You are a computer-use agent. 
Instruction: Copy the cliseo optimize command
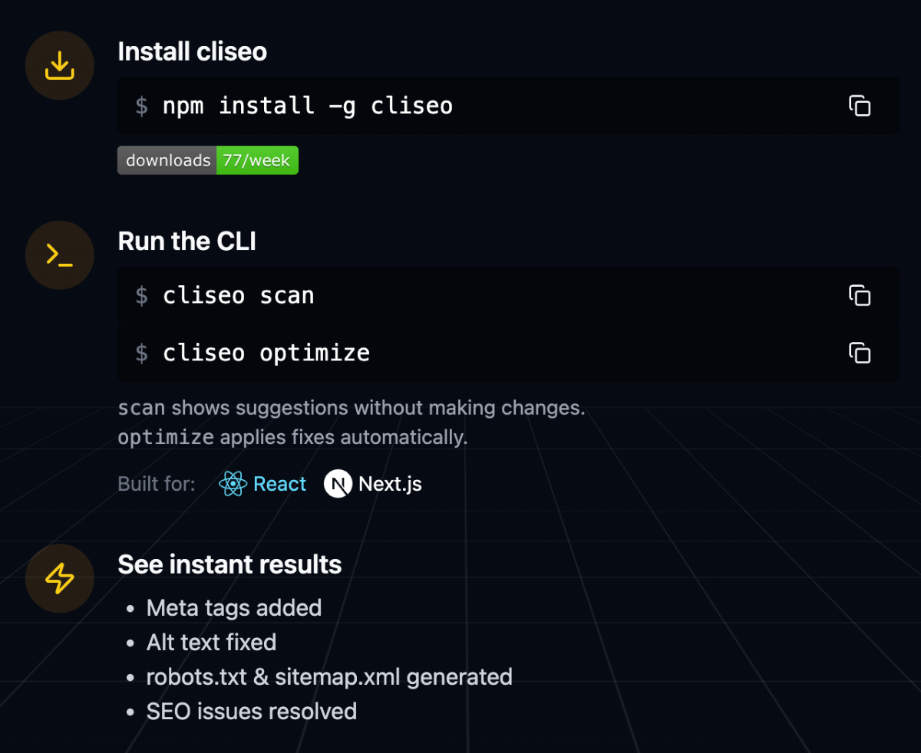point(860,353)
